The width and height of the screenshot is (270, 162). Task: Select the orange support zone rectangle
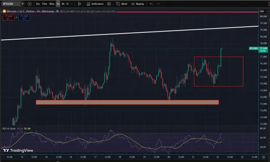tap(127, 103)
